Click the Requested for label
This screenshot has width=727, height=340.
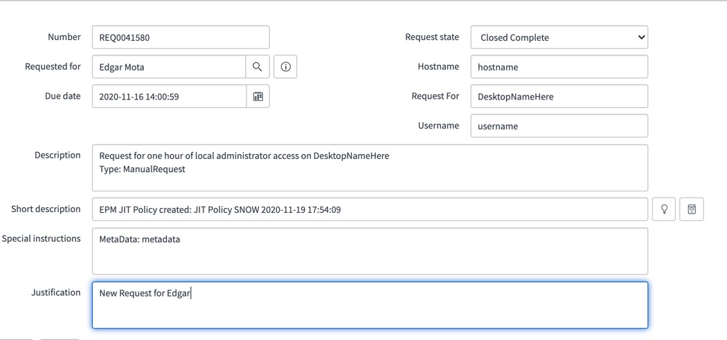pyautogui.click(x=53, y=67)
